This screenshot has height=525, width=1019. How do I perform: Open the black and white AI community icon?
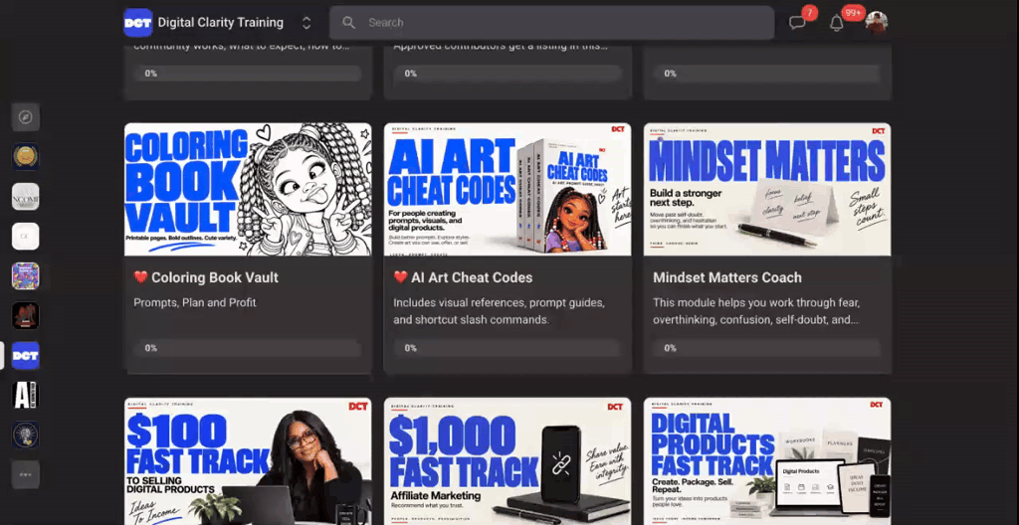click(25, 395)
